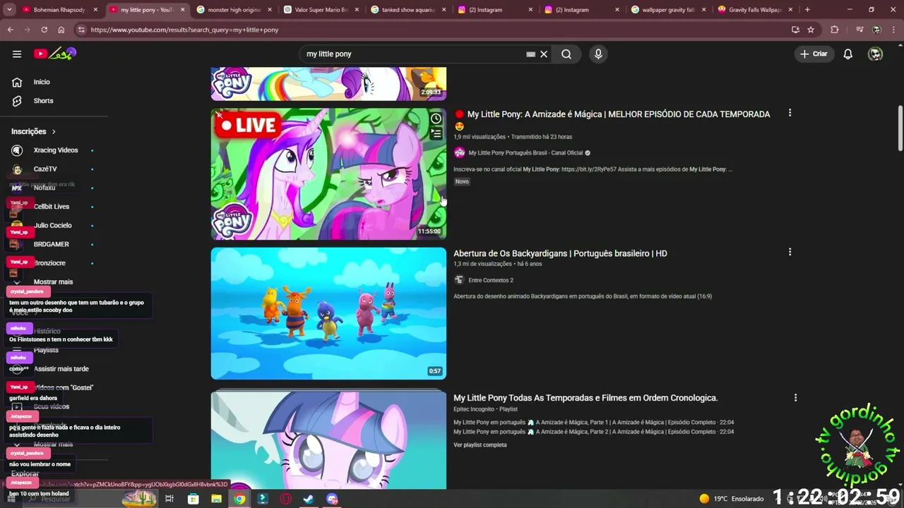Switch to the Valor Super Mario Bros tab
This screenshot has height=508, width=904.
tap(323, 10)
